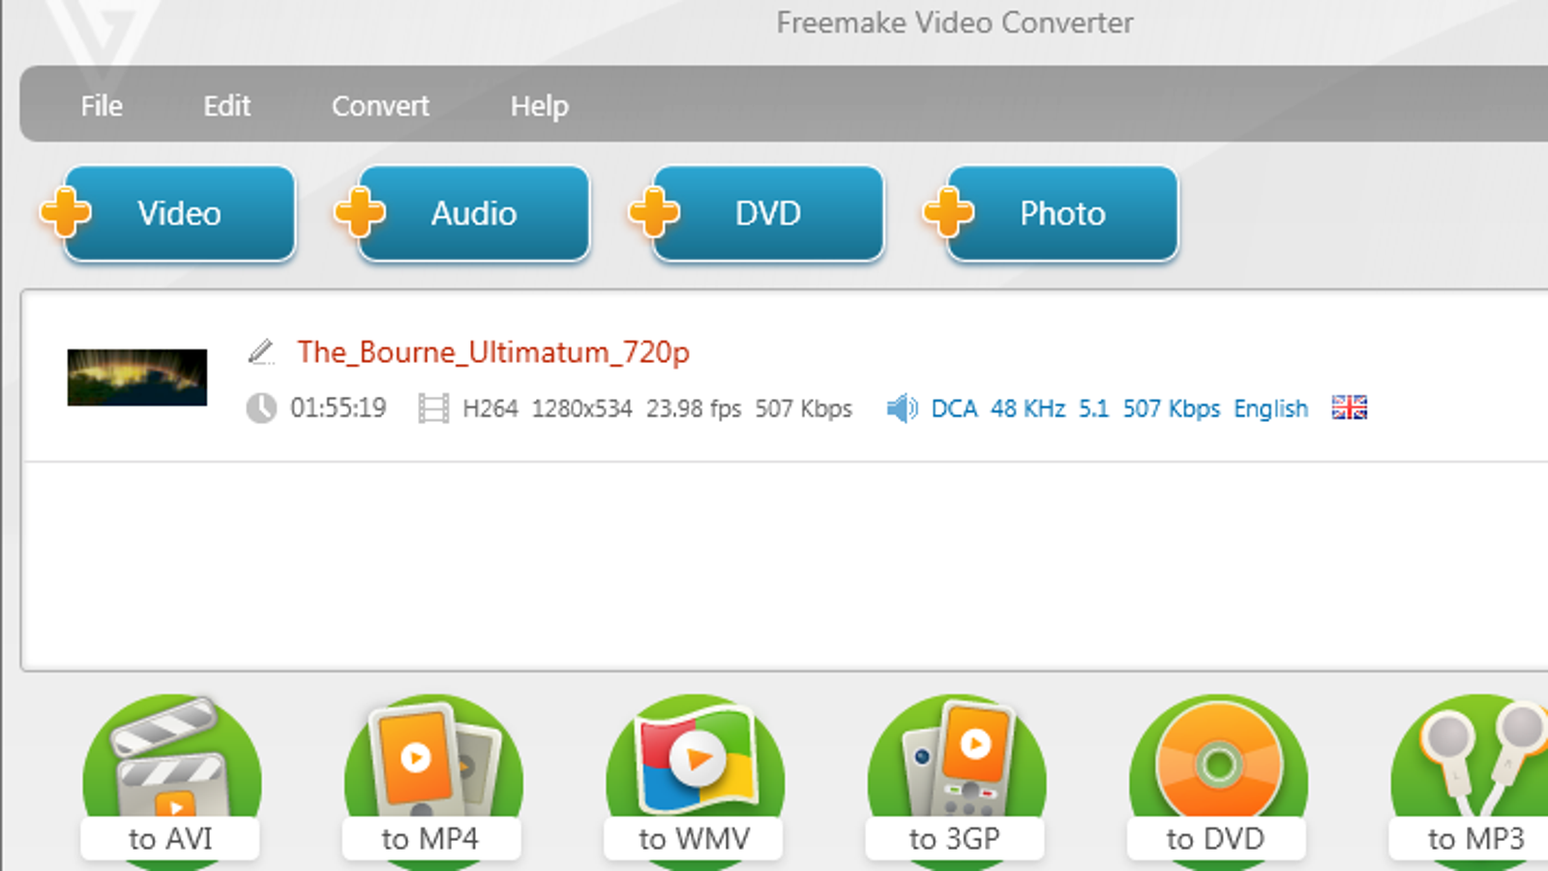Open the Convert menu
This screenshot has height=871, width=1548.
click(380, 105)
